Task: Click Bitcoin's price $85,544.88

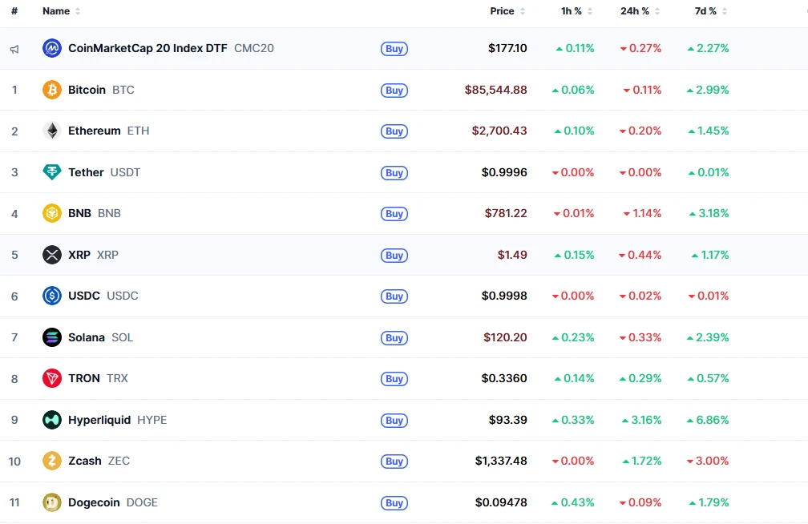Action: click(495, 91)
